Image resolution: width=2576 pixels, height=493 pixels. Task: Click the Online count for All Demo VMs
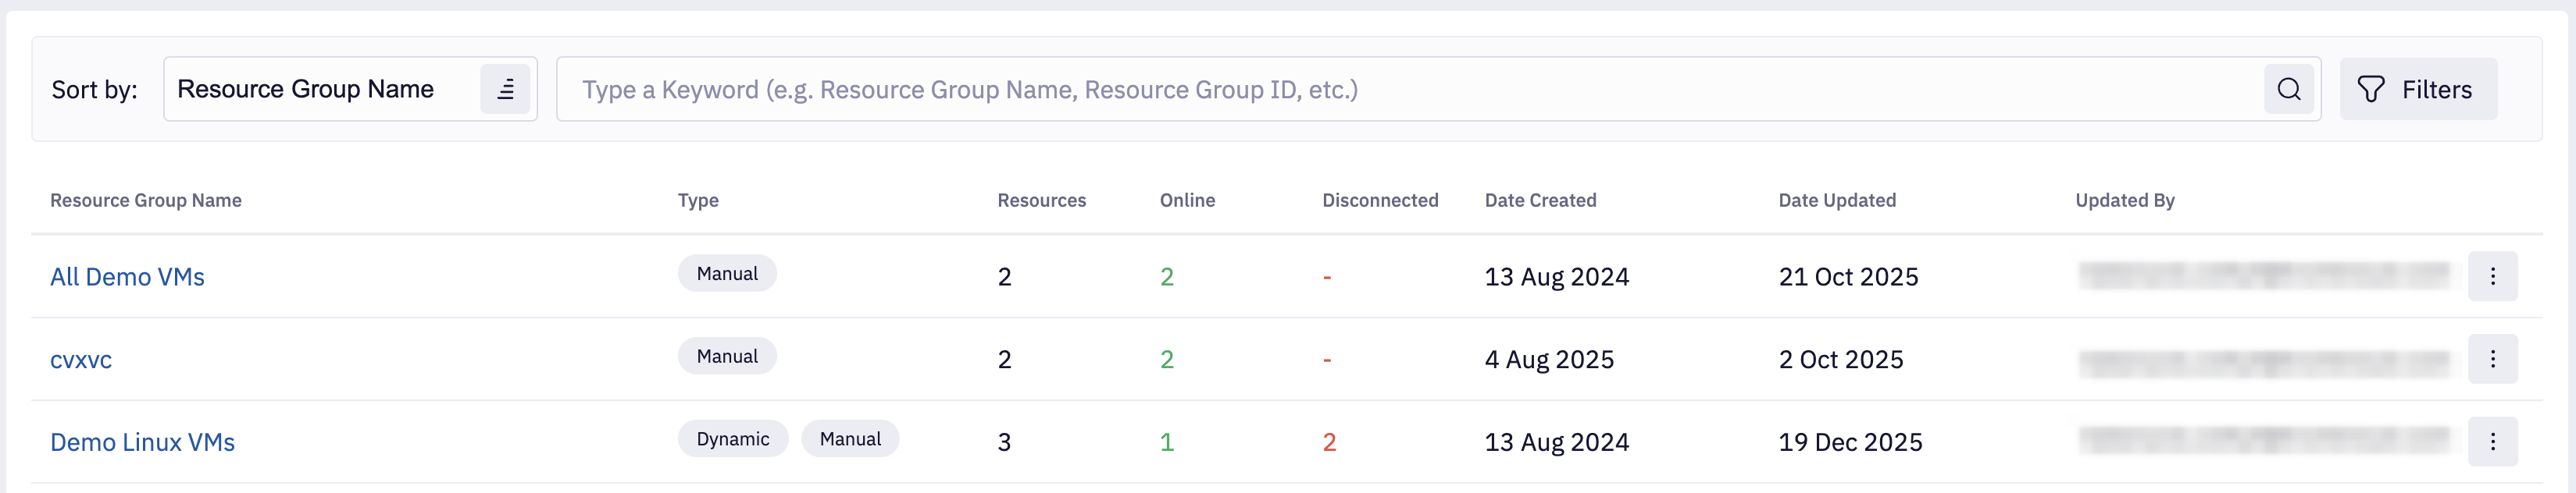pyautogui.click(x=1166, y=278)
